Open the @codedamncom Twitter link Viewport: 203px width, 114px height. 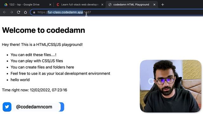[x=34, y=107]
